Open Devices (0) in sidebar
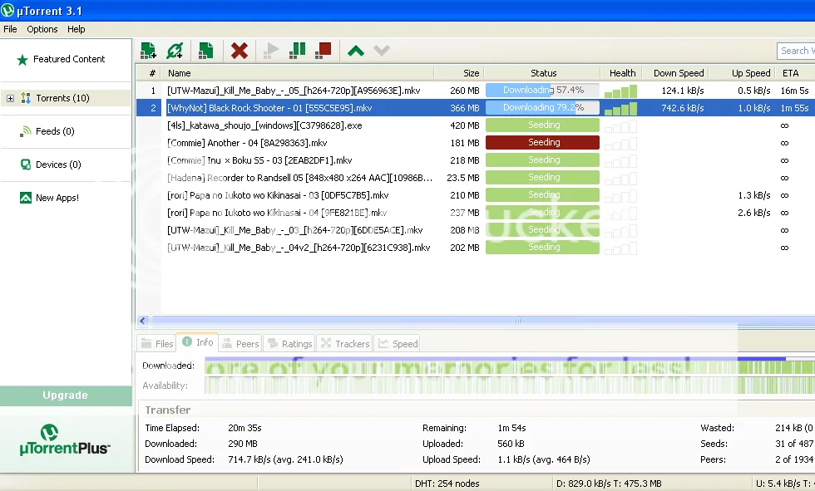Viewport: 815px width, 491px height. [51, 164]
